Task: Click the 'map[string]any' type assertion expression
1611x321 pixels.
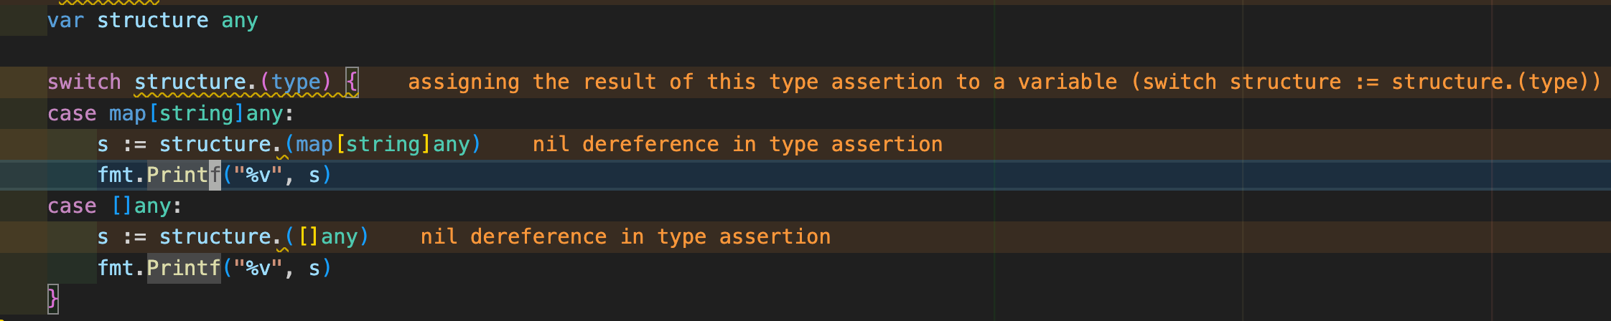Action: tap(383, 144)
